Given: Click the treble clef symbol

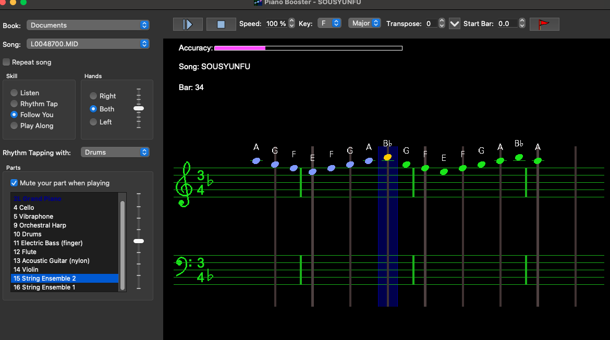Looking at the screenshot, I should point(184,184).
